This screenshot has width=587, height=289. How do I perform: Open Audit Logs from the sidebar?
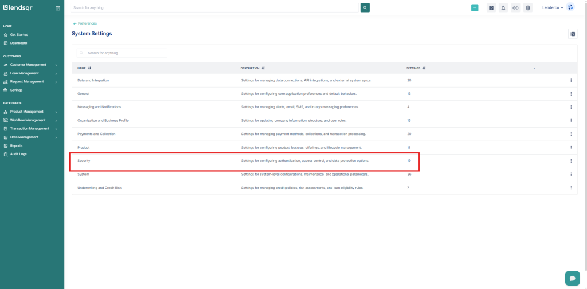pyautogui.click(x=18, y=154)
